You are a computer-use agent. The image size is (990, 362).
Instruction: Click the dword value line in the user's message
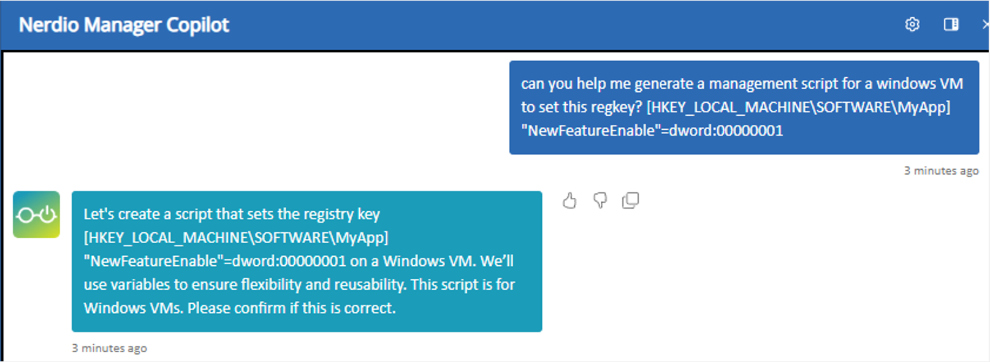[652, 130]
